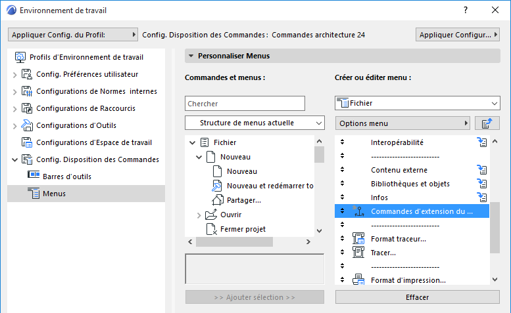Collapse the Personnaliser Menus section

tap(191, 56)
